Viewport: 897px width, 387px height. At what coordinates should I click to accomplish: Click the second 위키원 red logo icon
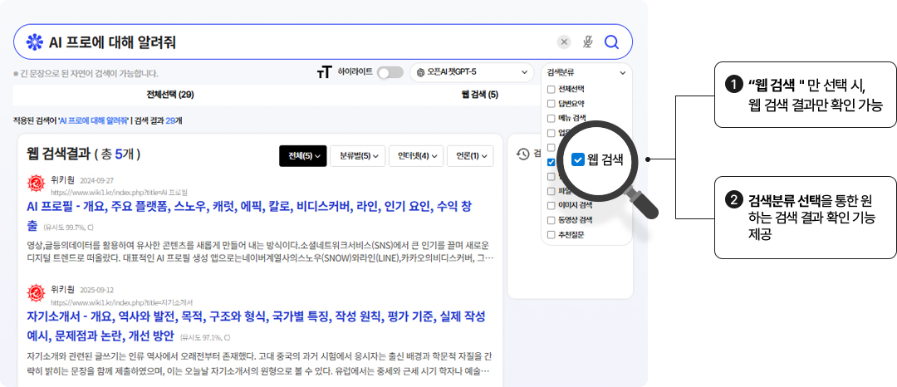(37, 293)
